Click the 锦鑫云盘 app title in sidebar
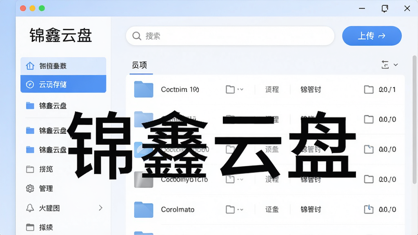 pos(61,35)
